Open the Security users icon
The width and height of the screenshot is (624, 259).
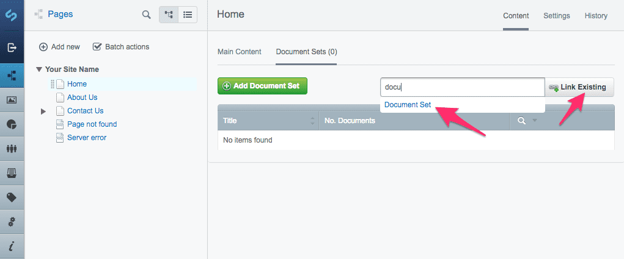[12, 149]
